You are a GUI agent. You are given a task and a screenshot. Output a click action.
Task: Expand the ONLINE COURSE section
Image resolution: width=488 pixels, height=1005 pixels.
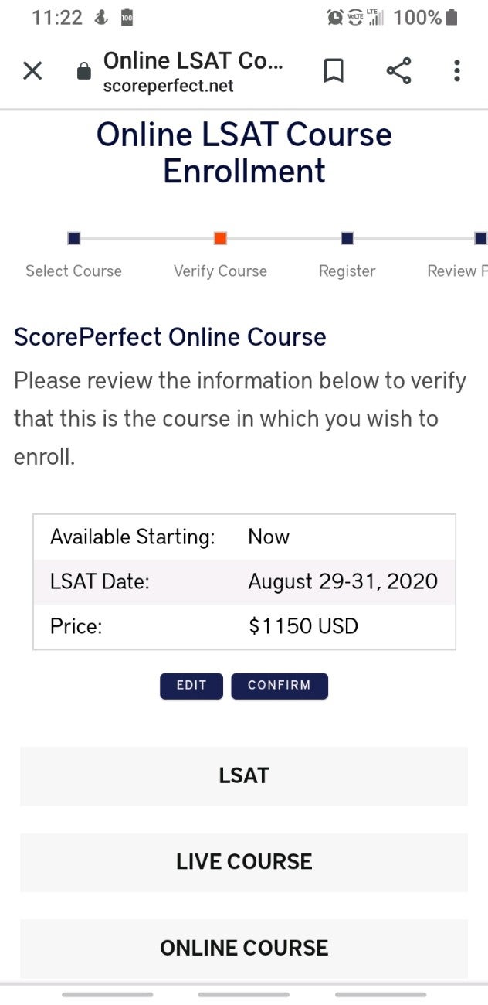click(244, 948)
